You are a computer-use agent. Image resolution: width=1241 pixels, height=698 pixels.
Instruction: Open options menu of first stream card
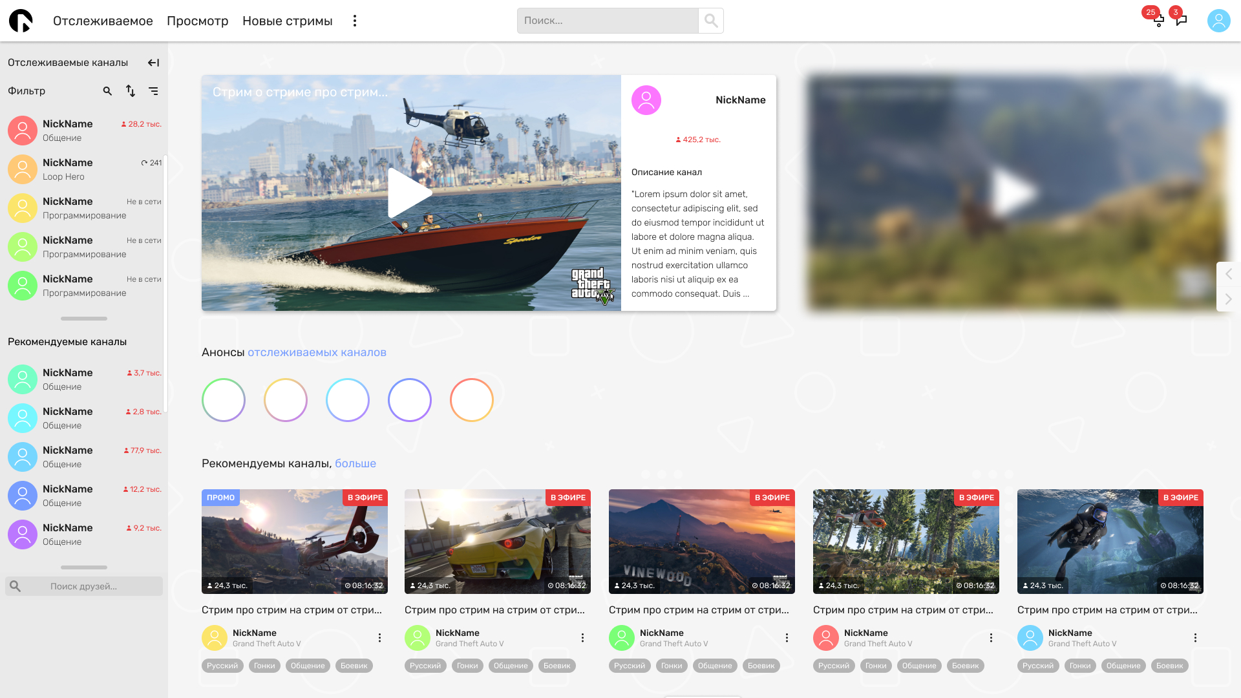coord(379,638)
